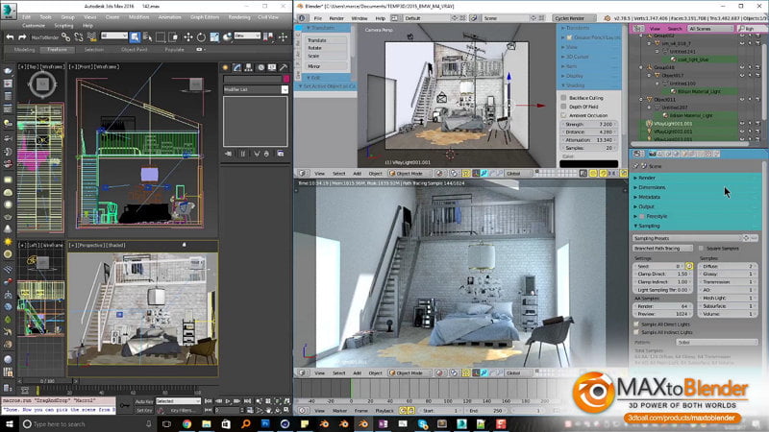Choose the Rectangular Selection Region tool
The image size is (769, 432).
click(161, 37)
